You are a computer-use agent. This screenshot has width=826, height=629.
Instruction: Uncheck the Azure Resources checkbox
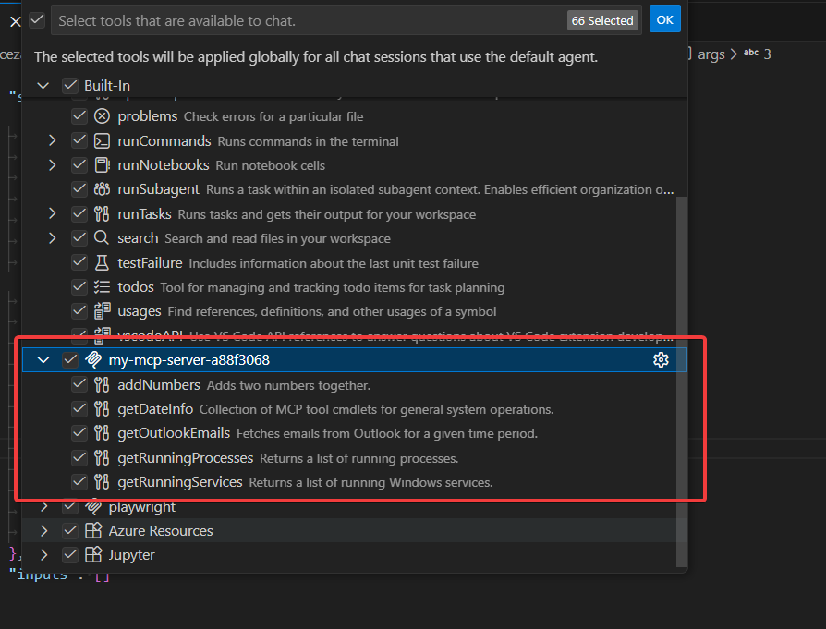click(x=70, y=530)
